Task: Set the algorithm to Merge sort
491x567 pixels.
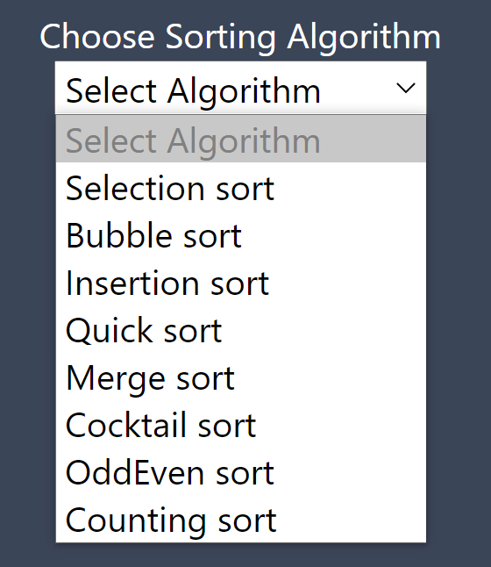Action: coord(241,377)
